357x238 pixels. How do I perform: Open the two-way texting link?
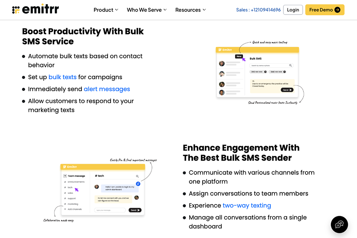pos(247,205)
